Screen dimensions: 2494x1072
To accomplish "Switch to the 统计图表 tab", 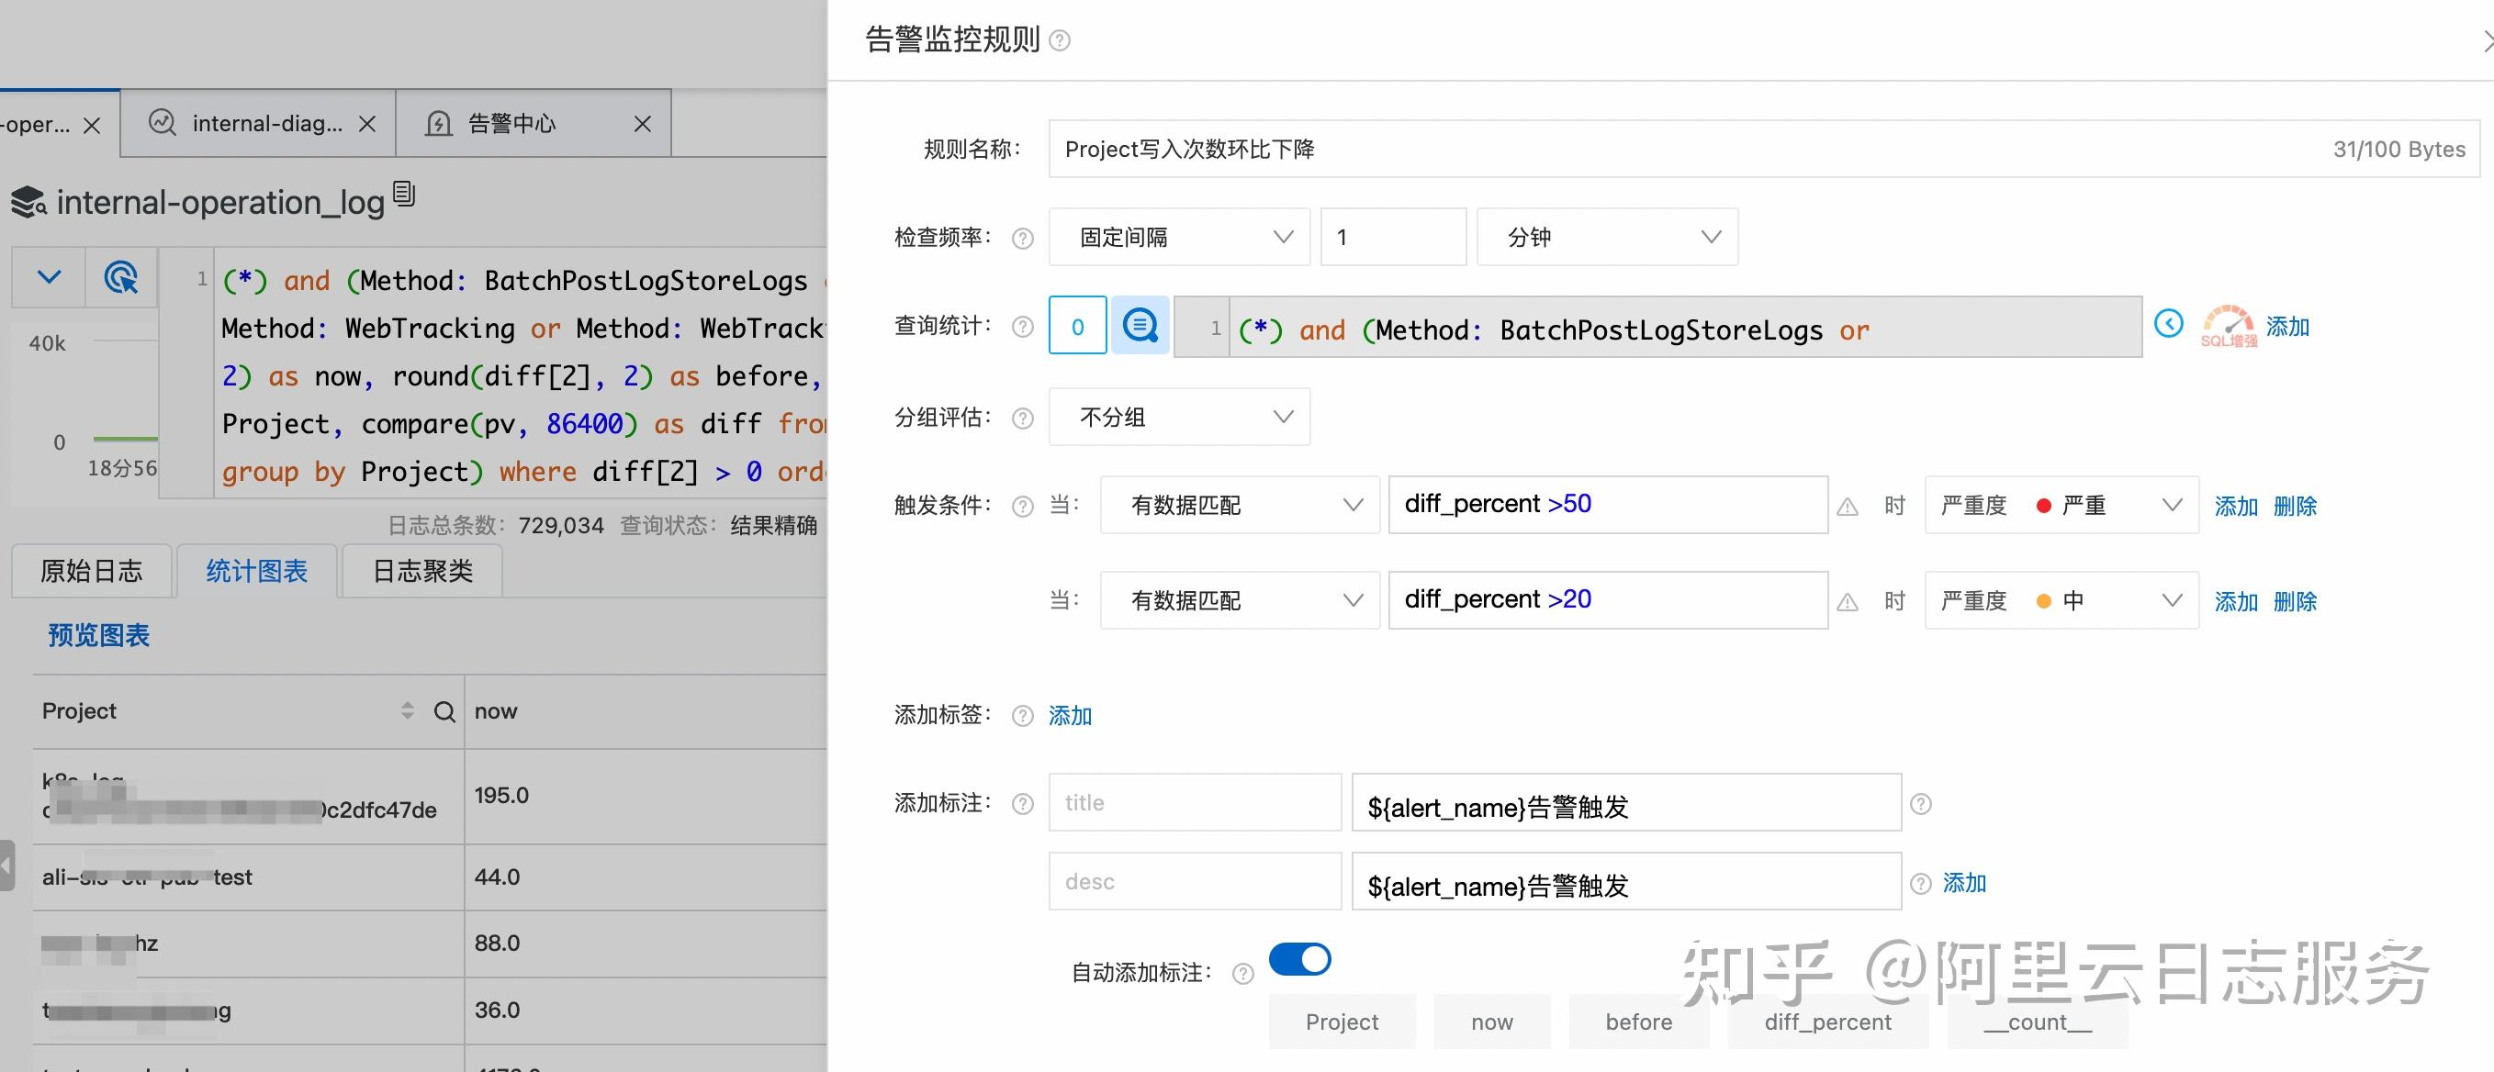I will [x=254, y=571].
